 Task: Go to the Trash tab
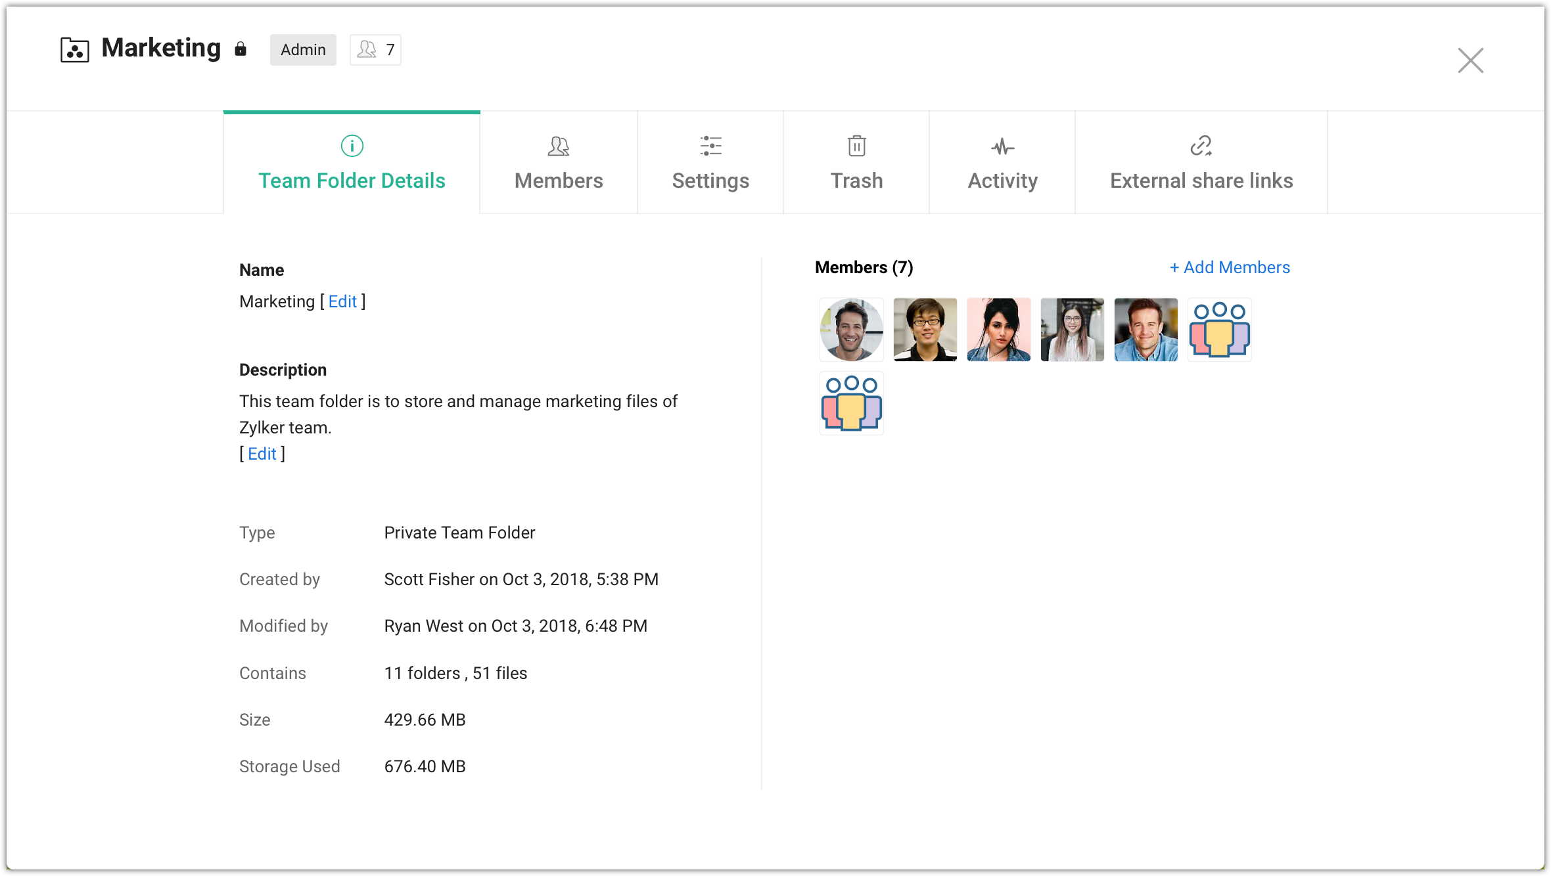pos(856,180)
